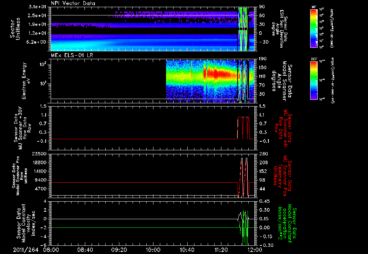Click the DEF color scale bar
This screenshot has height=254, width=368.
pyautogui.click(x=313, y=80)
